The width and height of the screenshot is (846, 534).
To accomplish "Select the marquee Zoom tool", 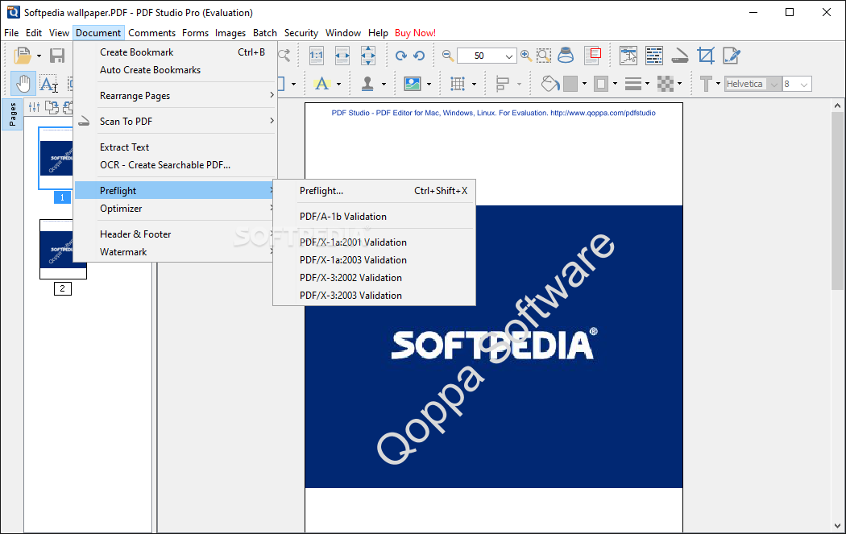I will pyautogui.click(x=544, y=56).
